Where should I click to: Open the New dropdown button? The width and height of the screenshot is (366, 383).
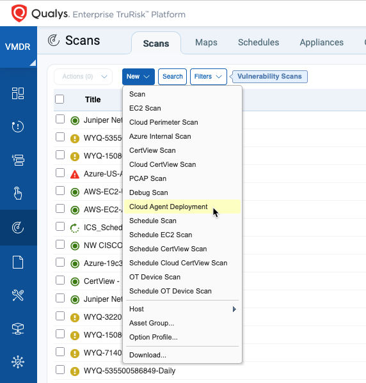(138, 77)
